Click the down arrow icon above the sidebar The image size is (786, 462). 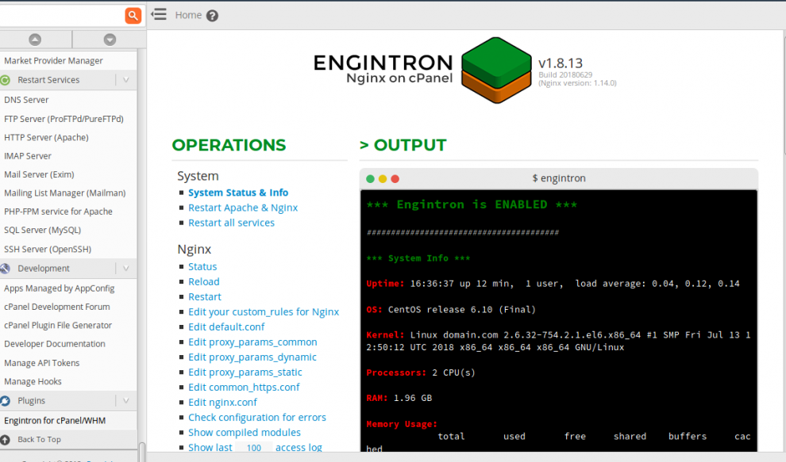click(x=110, y=38)
